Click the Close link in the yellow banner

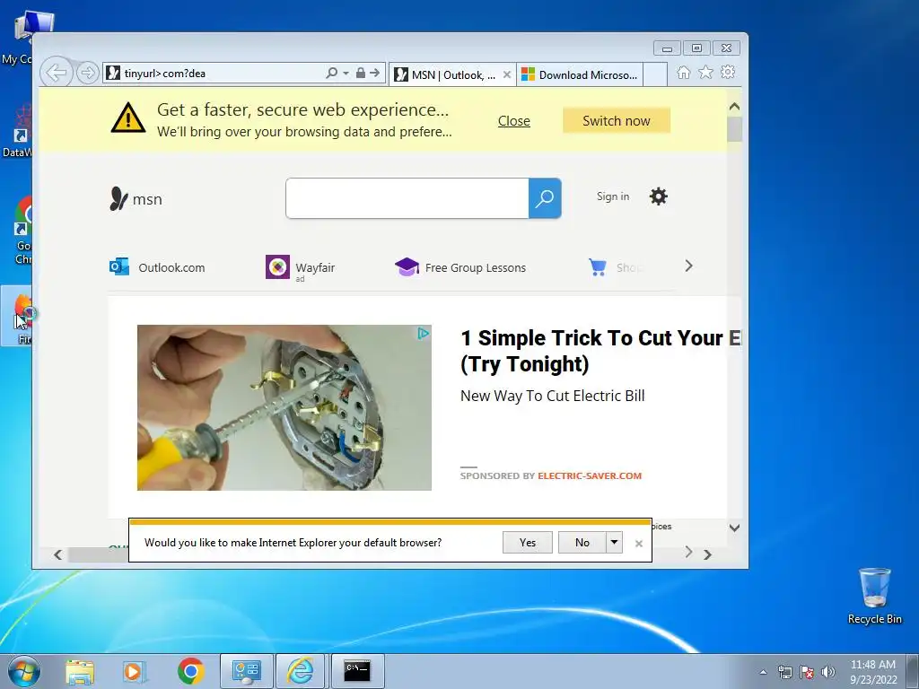pyautogui.click(x=514, y=121)
